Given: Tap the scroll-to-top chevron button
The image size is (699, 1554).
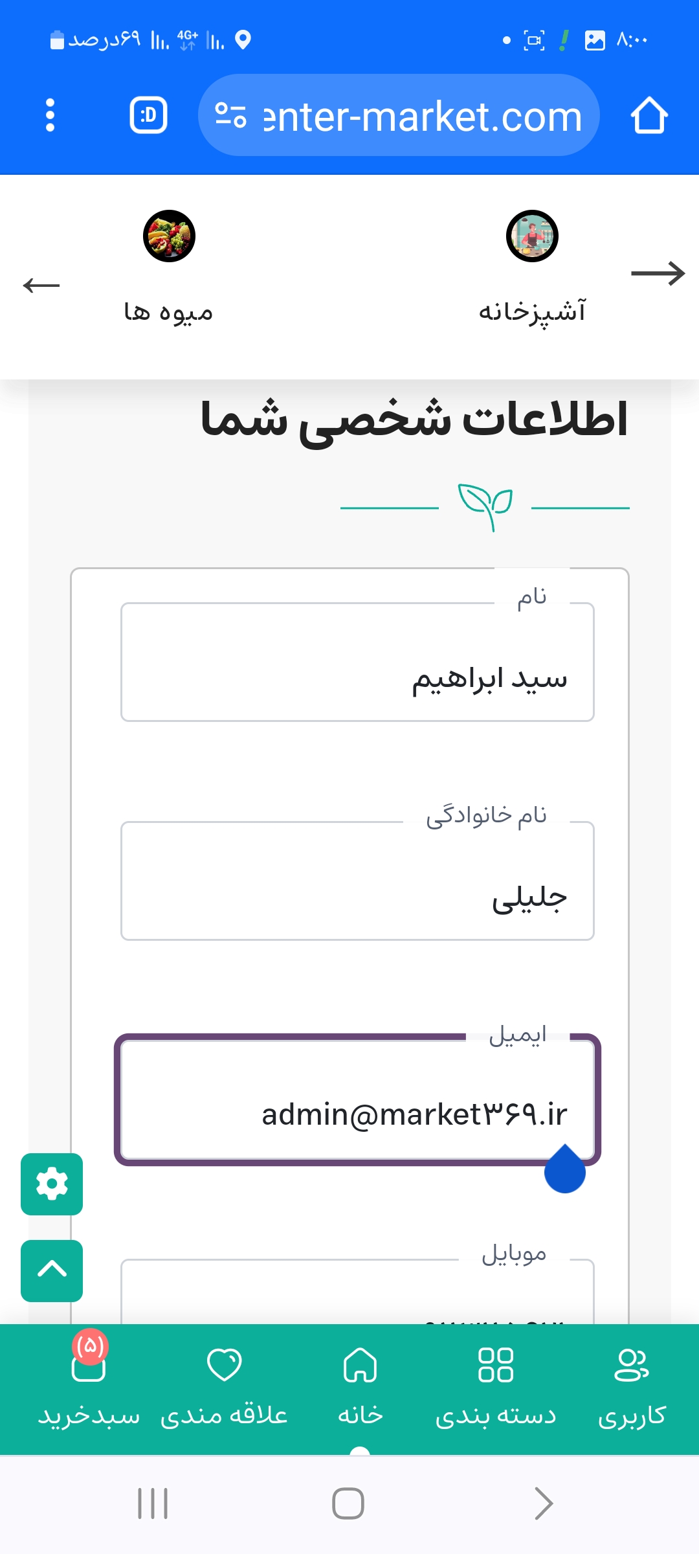Looking at the screenshot, I should point(52,1270).
